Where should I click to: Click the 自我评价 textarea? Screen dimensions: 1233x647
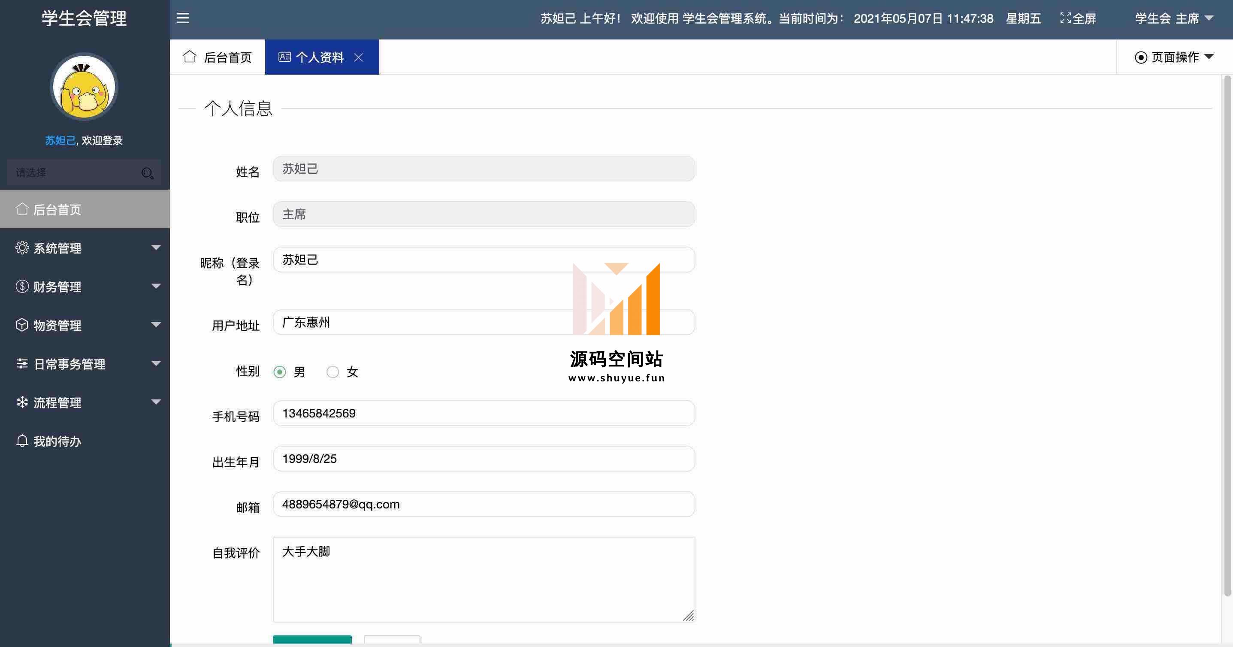[x=484, y=580]
